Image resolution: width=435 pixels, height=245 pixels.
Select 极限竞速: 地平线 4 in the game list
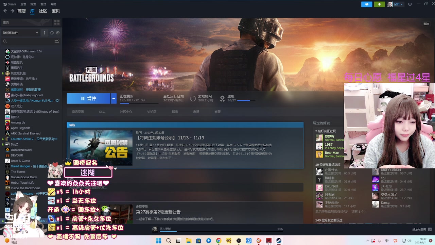point(24,79)
